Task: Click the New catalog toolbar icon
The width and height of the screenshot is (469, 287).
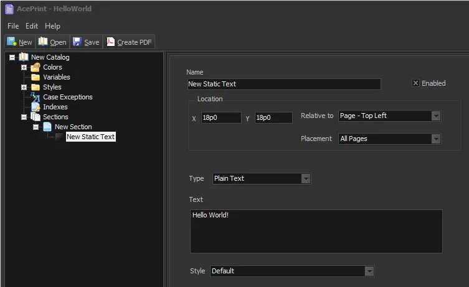Action: click(12, 42)
